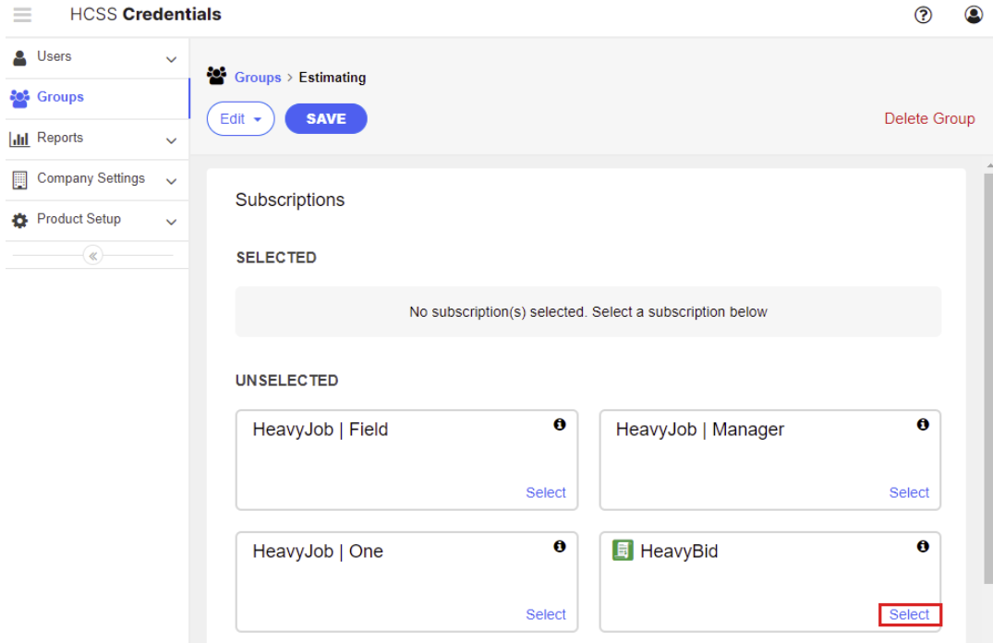Open the user account icon
Image resolution: width=993 pixels, height=643 pixels.
click(974, 15)
